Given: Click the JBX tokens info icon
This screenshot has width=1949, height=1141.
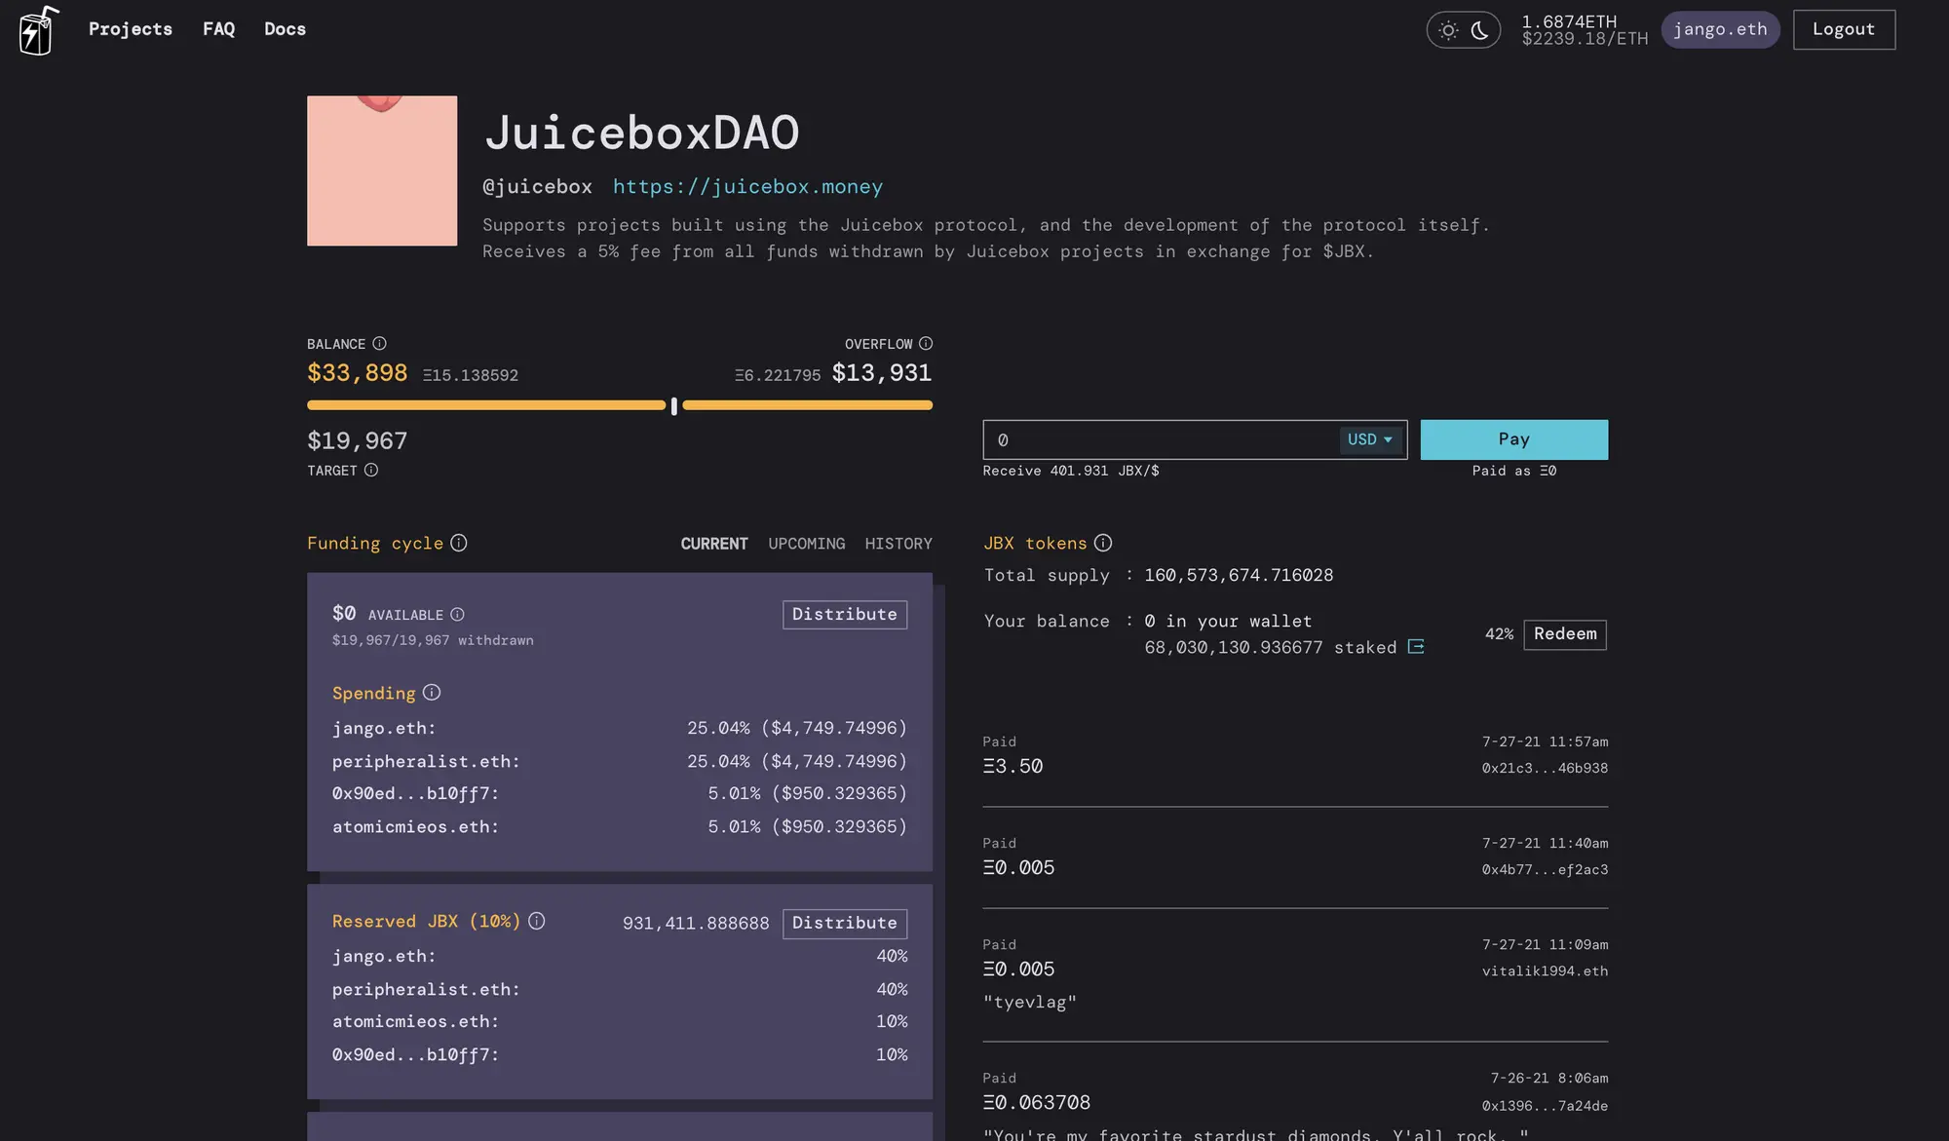Looking at the screenshot, I should 1103,543.
